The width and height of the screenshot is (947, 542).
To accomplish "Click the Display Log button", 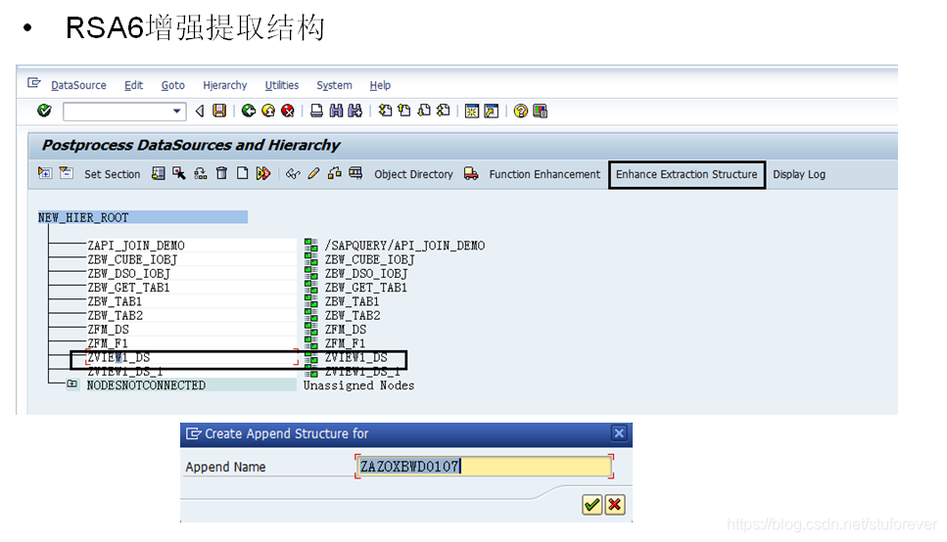I will (x=799, y=174).
